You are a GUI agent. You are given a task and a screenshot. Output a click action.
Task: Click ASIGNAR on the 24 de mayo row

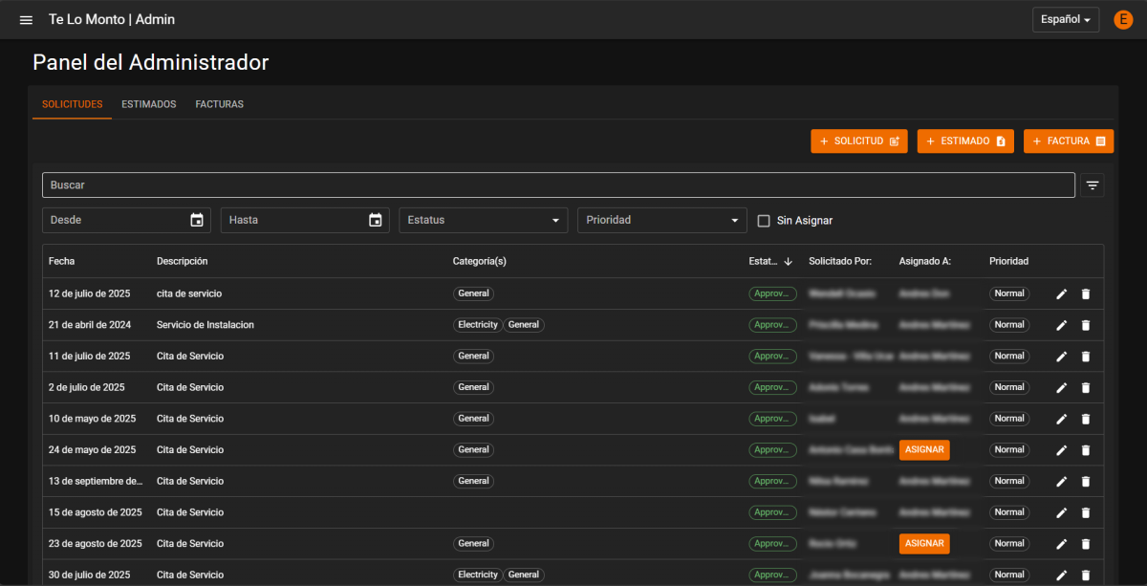[x=923, y=449]
